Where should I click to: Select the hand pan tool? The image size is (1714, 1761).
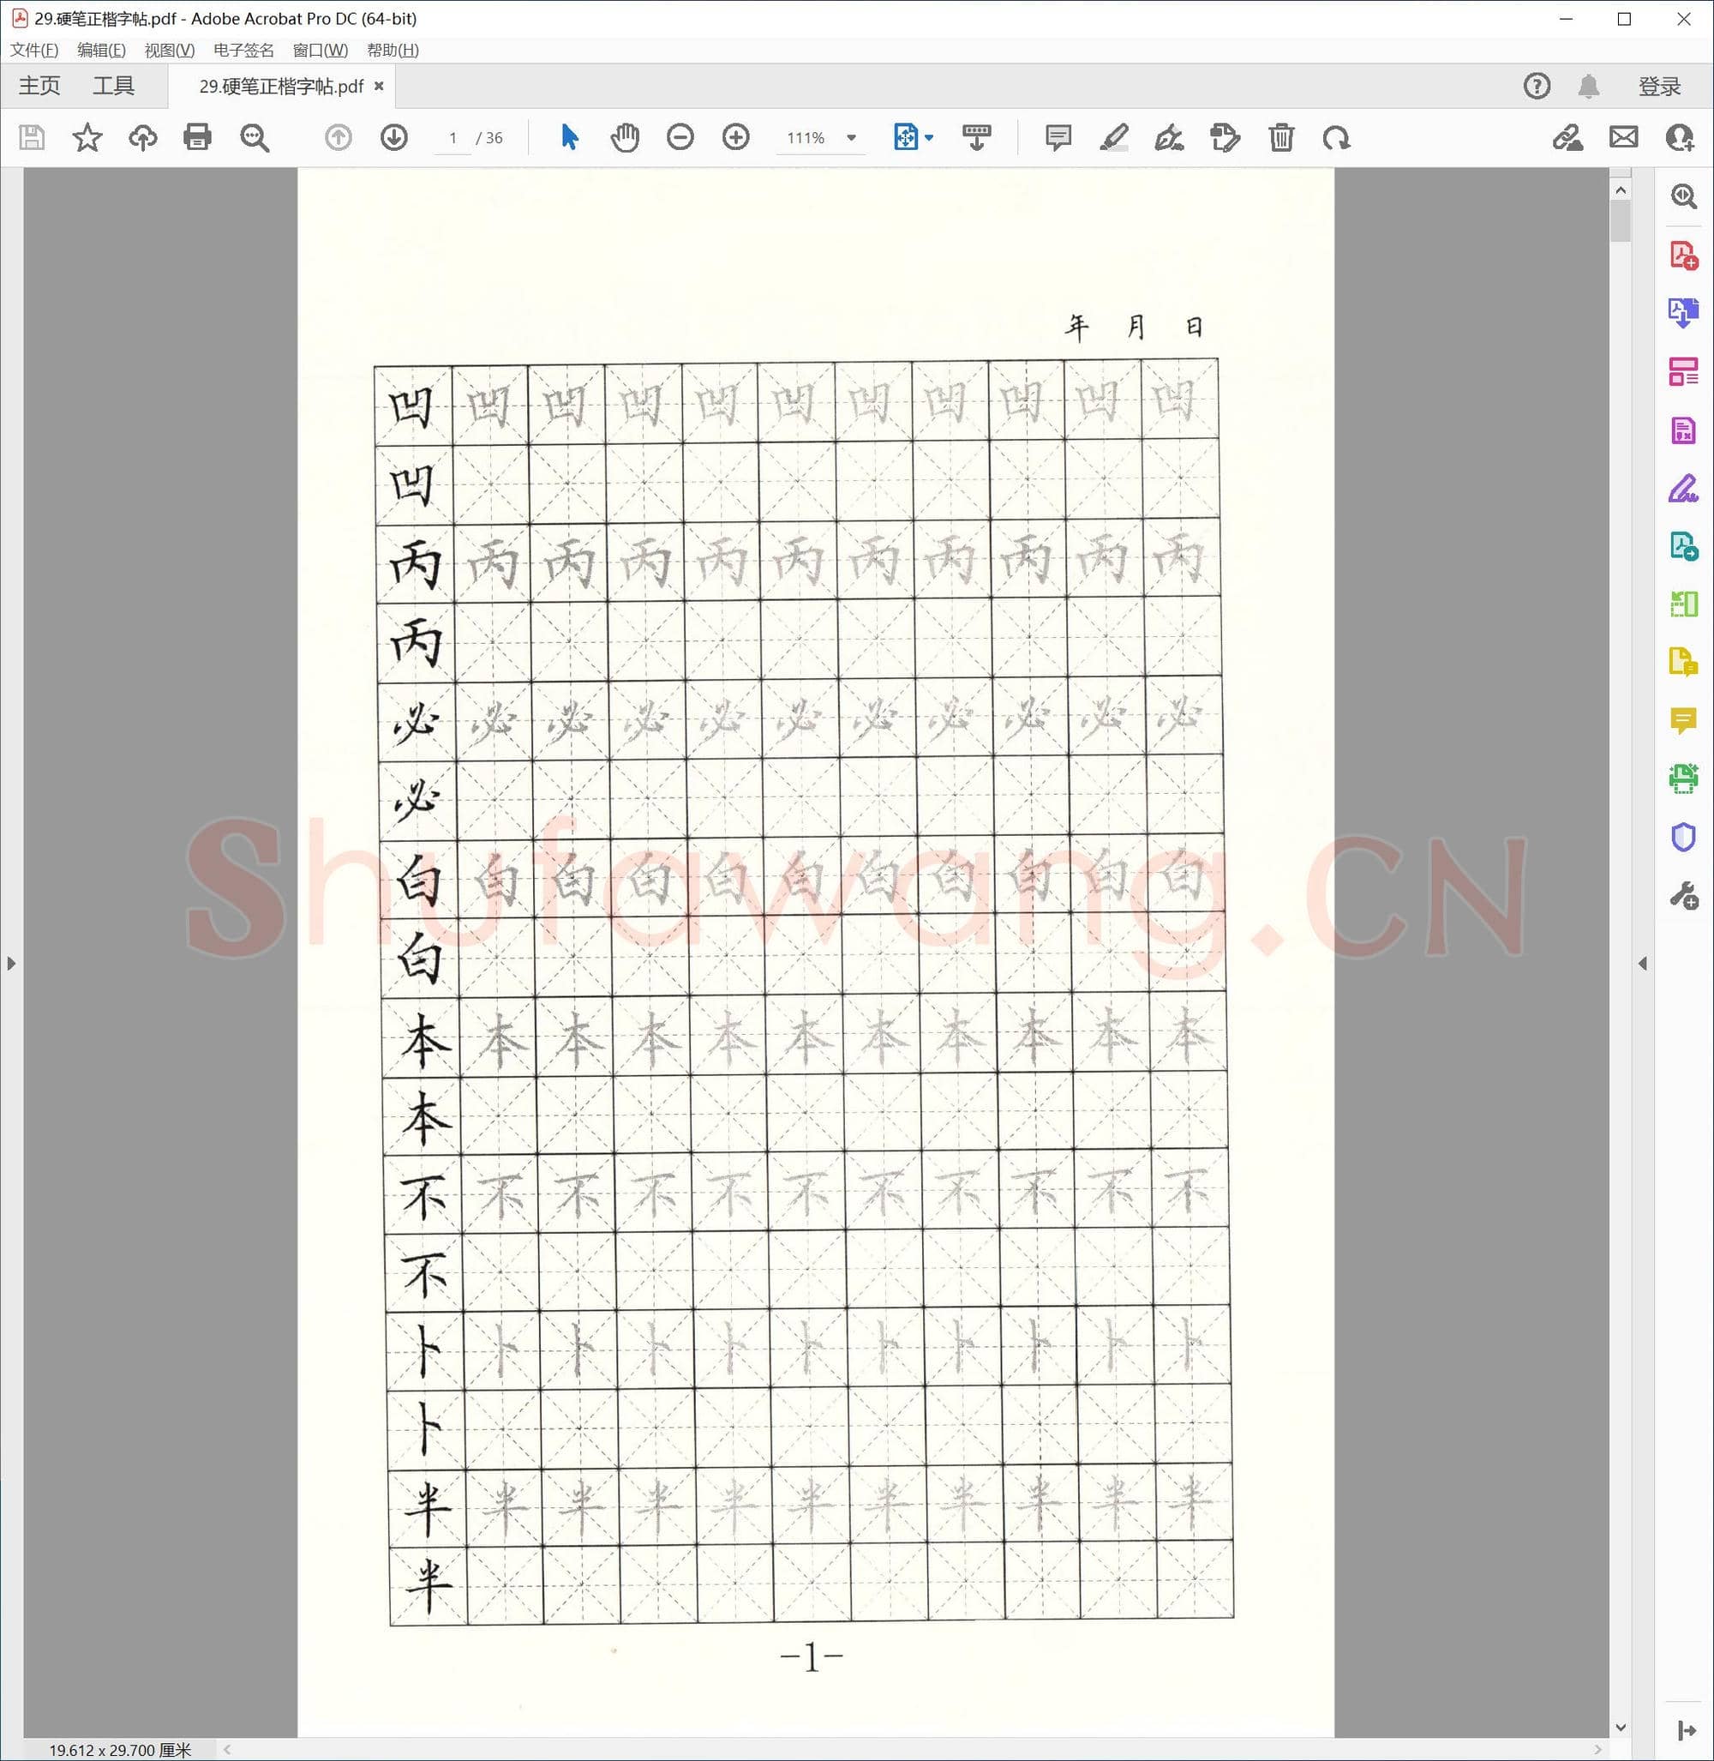click(x=625, y=138)
